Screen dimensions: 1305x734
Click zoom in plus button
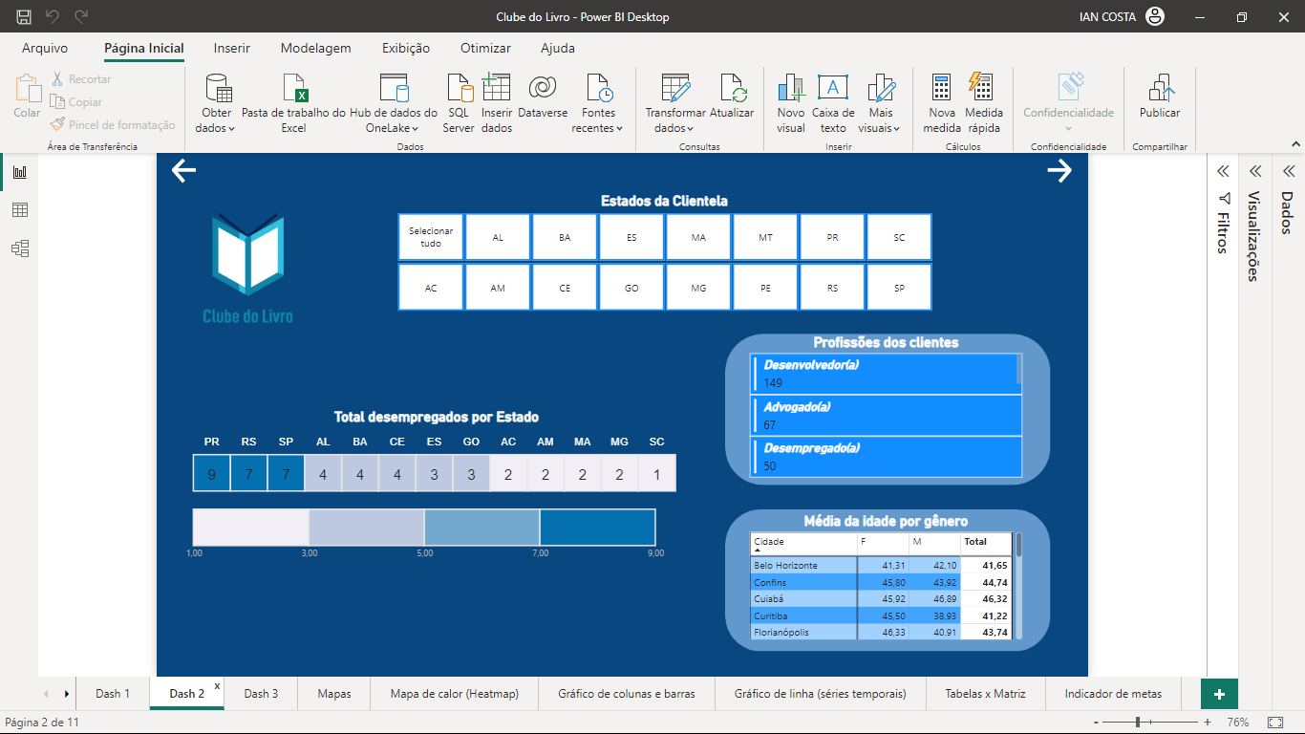click(1208, 723)
